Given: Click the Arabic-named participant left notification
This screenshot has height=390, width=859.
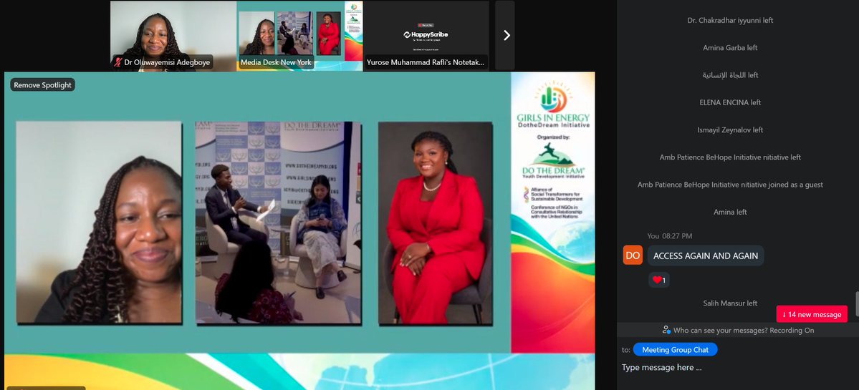Looking at the screenshot, I should coord(730,75).
